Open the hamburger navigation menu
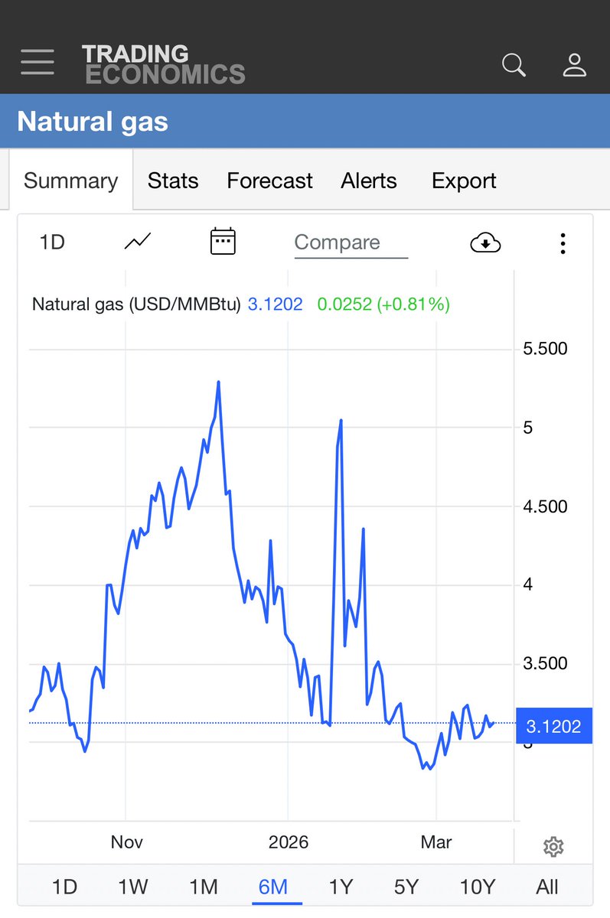The image size is (610, 918). pyautogui.click(x=38, y=62)
